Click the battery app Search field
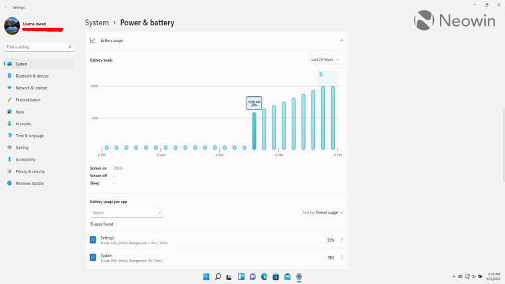 tap(126, 212)
